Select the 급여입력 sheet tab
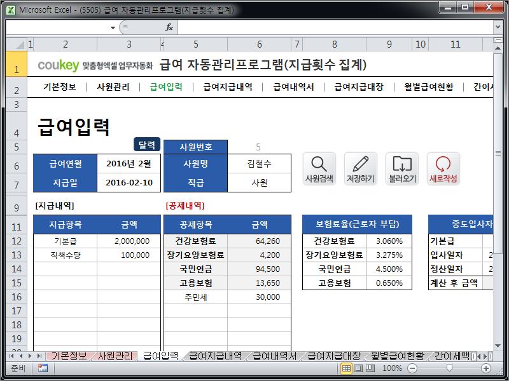The height and width of the screenshot is (381, 509). [x=160, y=356]
